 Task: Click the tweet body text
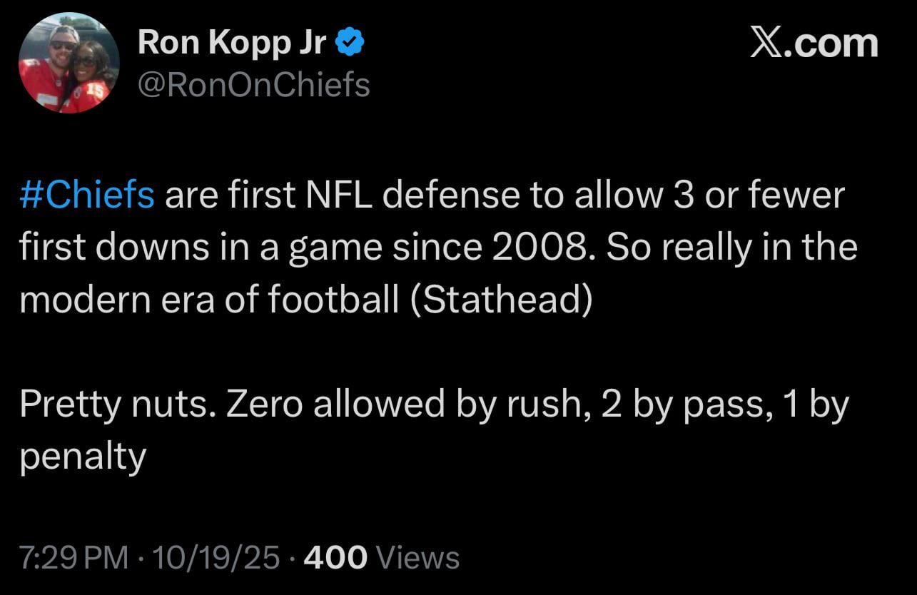[428, 246]
